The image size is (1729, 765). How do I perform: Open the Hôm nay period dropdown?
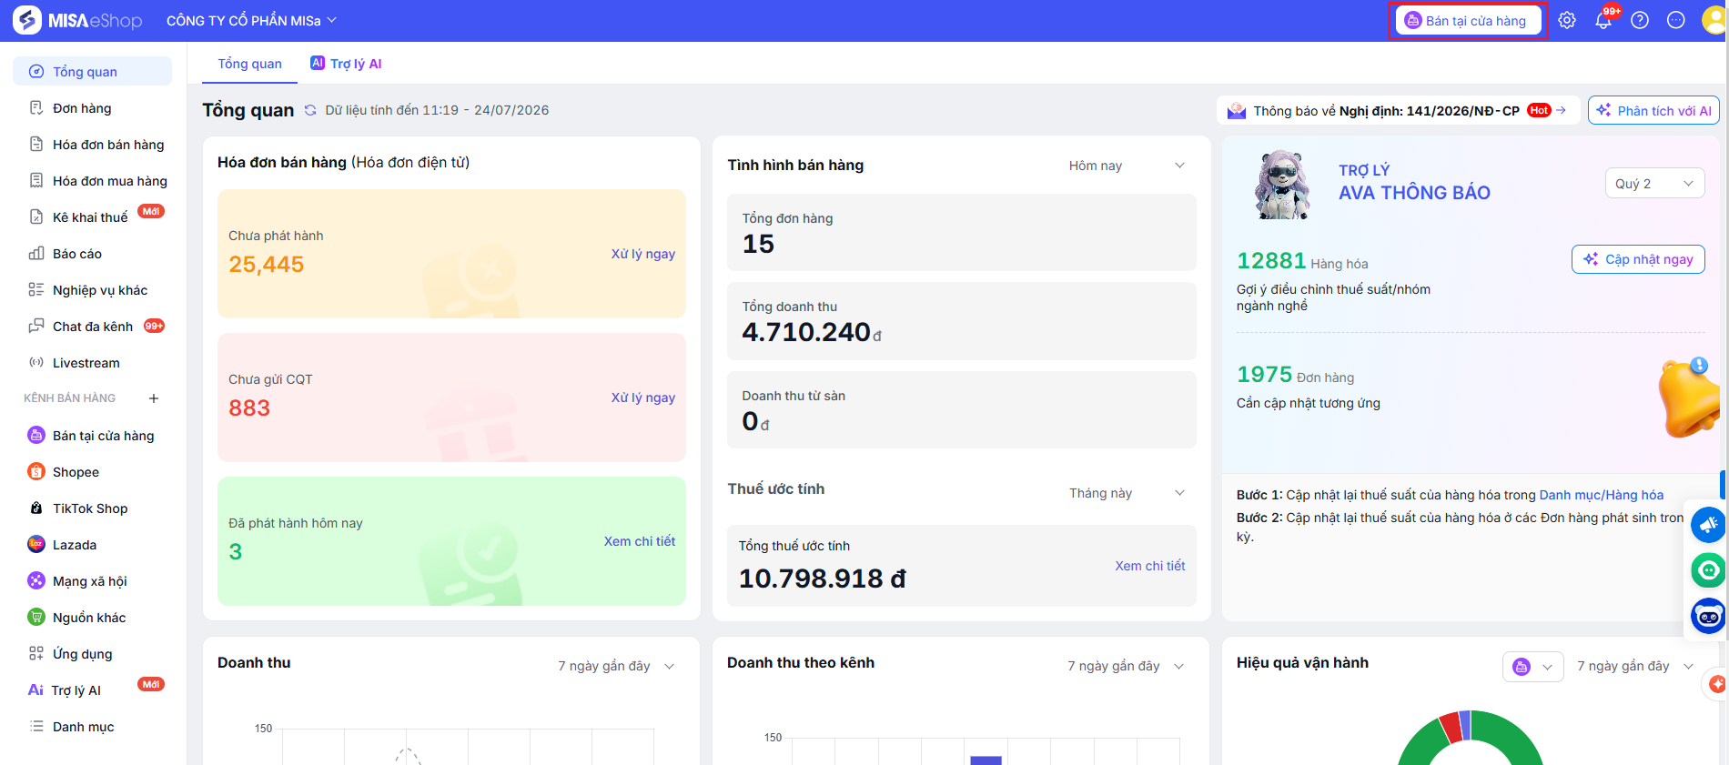coord(1127,166)
